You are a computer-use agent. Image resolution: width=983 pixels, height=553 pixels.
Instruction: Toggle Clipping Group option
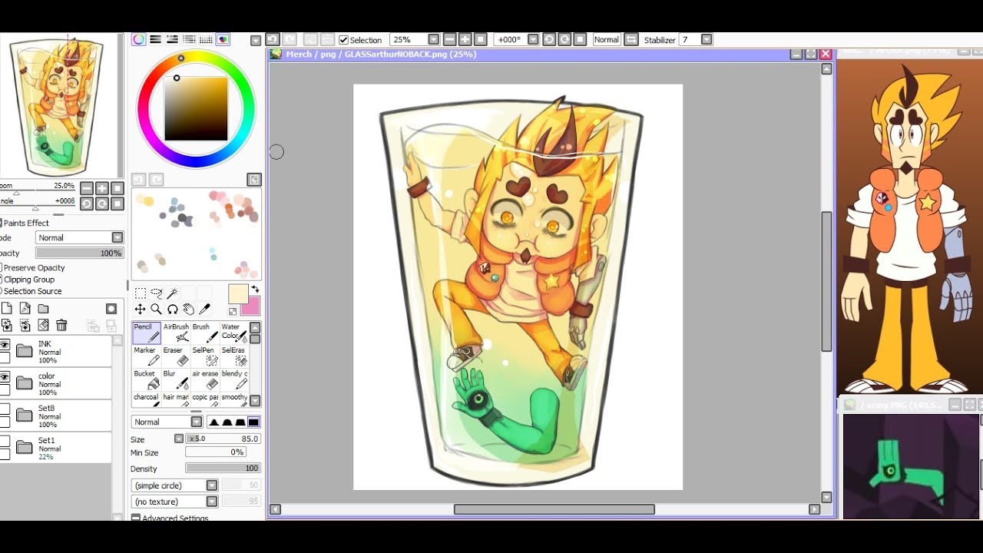pyautogui.click(x=28, y=280)
